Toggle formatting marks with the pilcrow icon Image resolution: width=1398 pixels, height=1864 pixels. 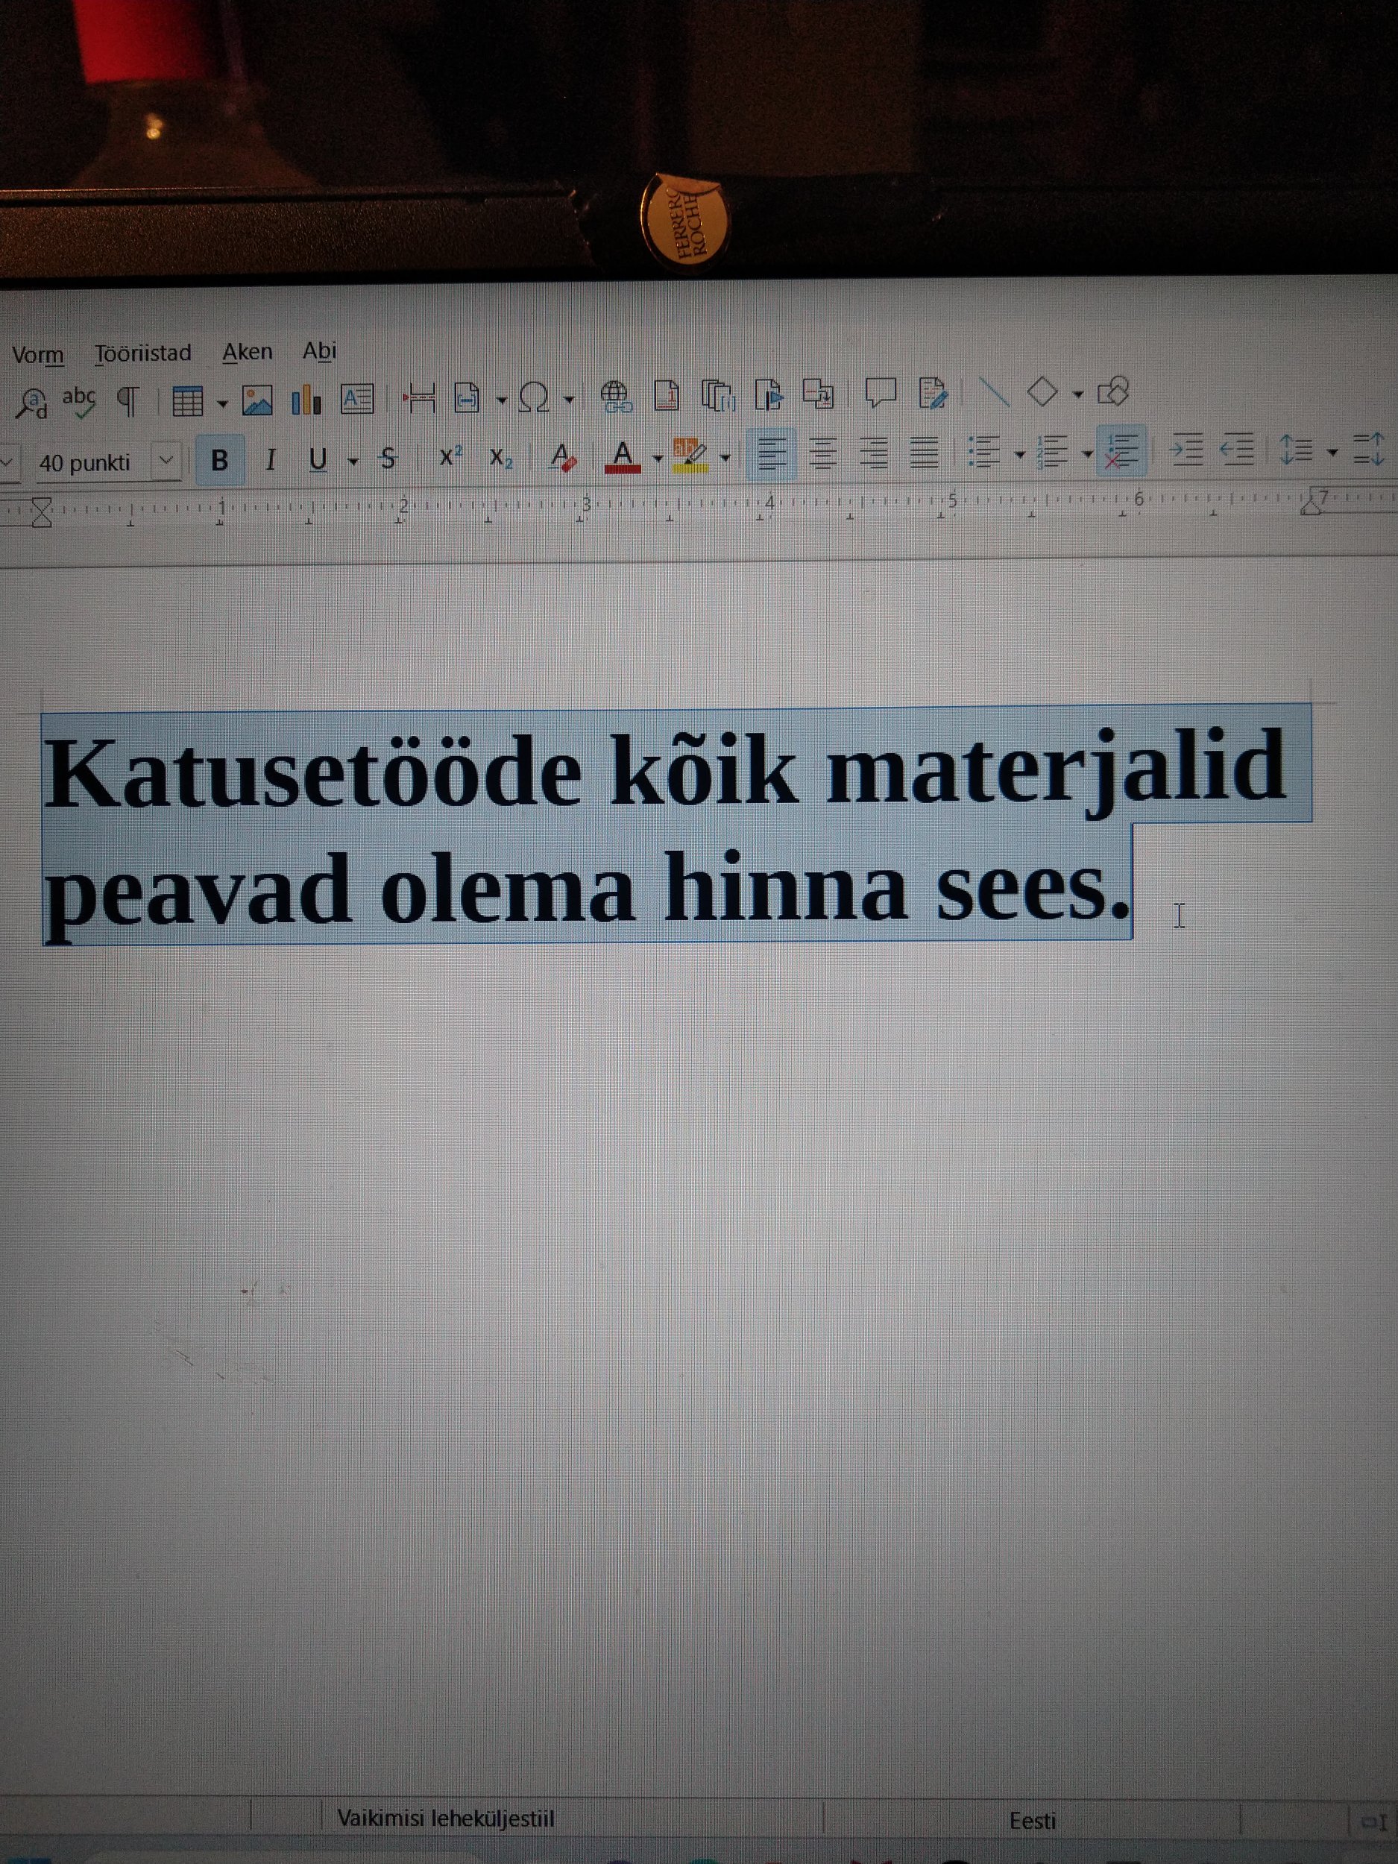pyautogui.click(x=127, y=400)
